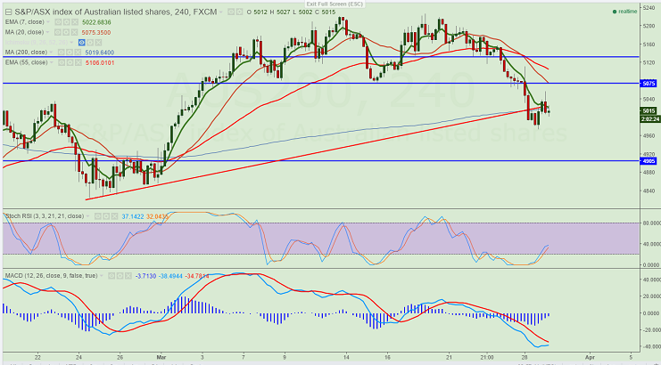This screenshot has height=365, width=661.
Task: Click the MA 200 value 5019.6400
Action: [x=100, y=53]
